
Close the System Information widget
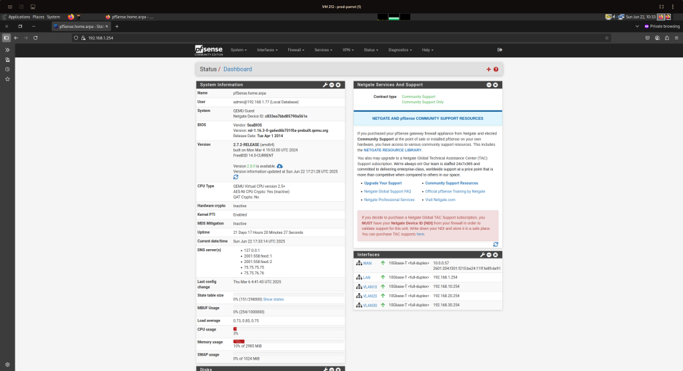338,85
